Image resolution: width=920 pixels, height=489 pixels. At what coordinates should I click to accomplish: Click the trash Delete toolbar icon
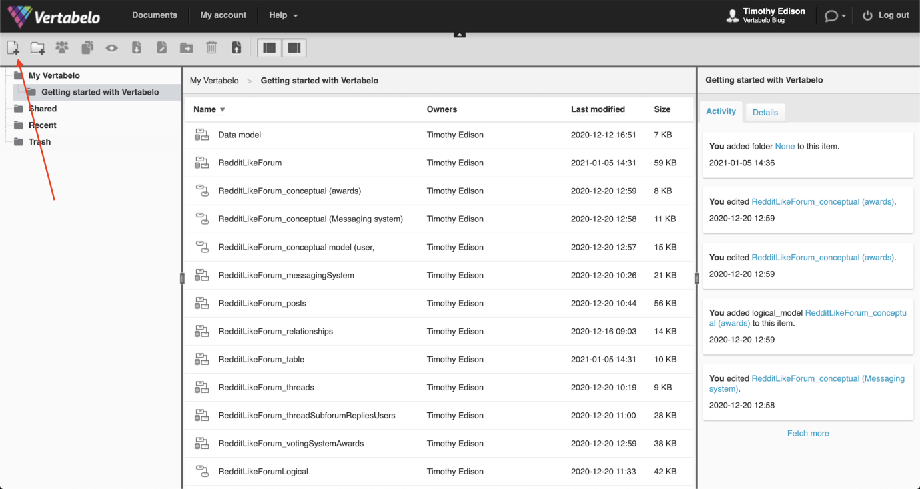pos(211,47)
